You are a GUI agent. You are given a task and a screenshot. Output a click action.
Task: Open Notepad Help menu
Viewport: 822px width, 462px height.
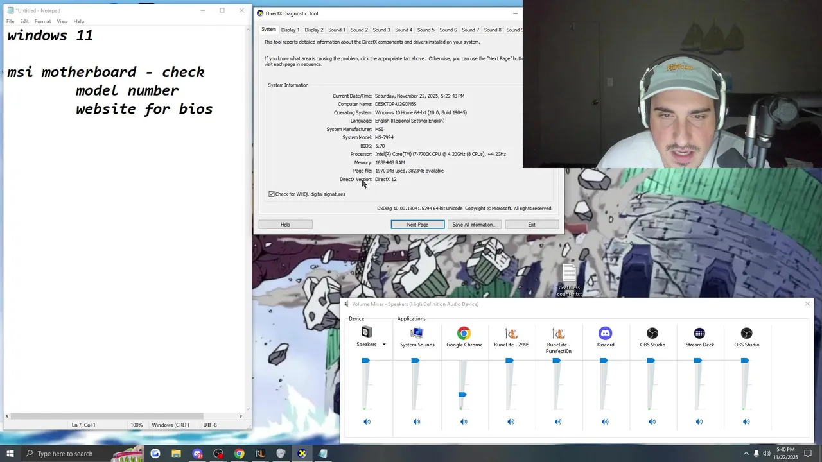pos(79,21)
